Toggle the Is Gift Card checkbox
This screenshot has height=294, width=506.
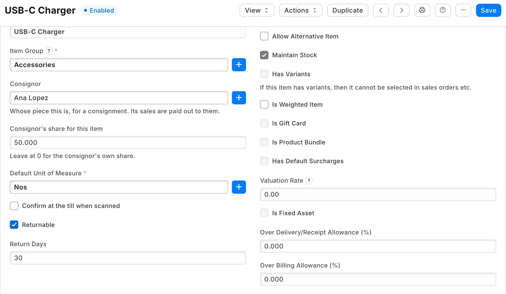(x=264, y=123)
